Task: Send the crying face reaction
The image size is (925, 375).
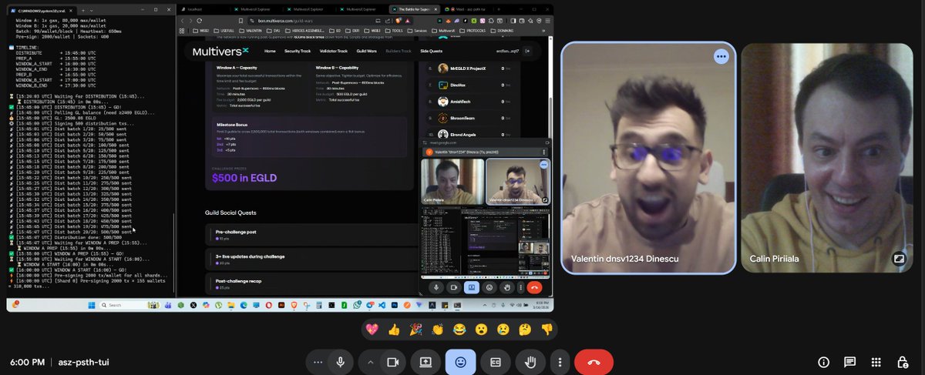Action: click(x=503, y=329)
